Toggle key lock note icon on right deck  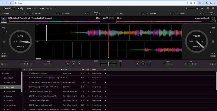[x=211, y=32]
